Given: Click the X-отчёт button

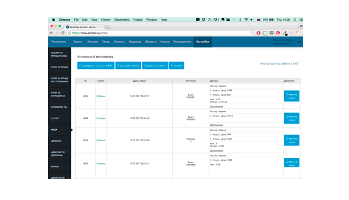Looking at the screenshot, I should click(x=176, y=65).
